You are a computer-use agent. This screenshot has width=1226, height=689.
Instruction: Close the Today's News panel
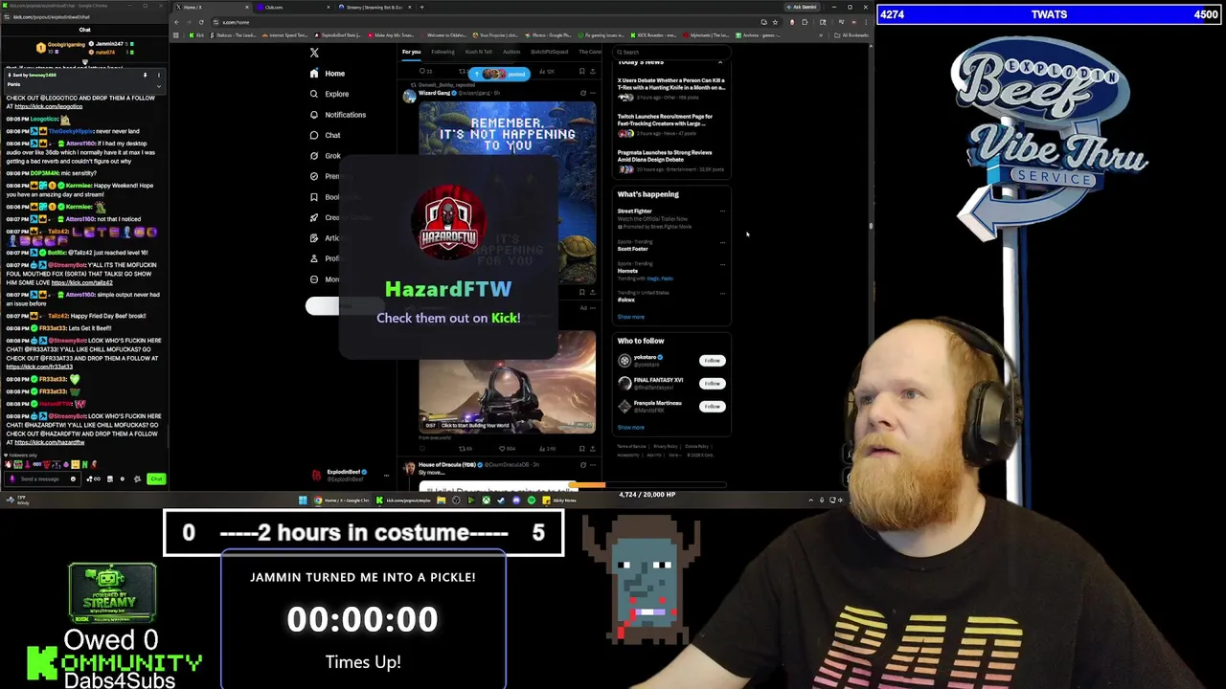pyautogui.click(x=720, y=62)
